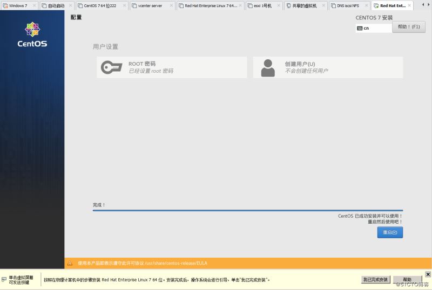Image resolution: width=432 pixels, height=290 pixels.
Task: Click the CentOS 已成功安装并可以使用 message
Action: [x=370, y=216]
